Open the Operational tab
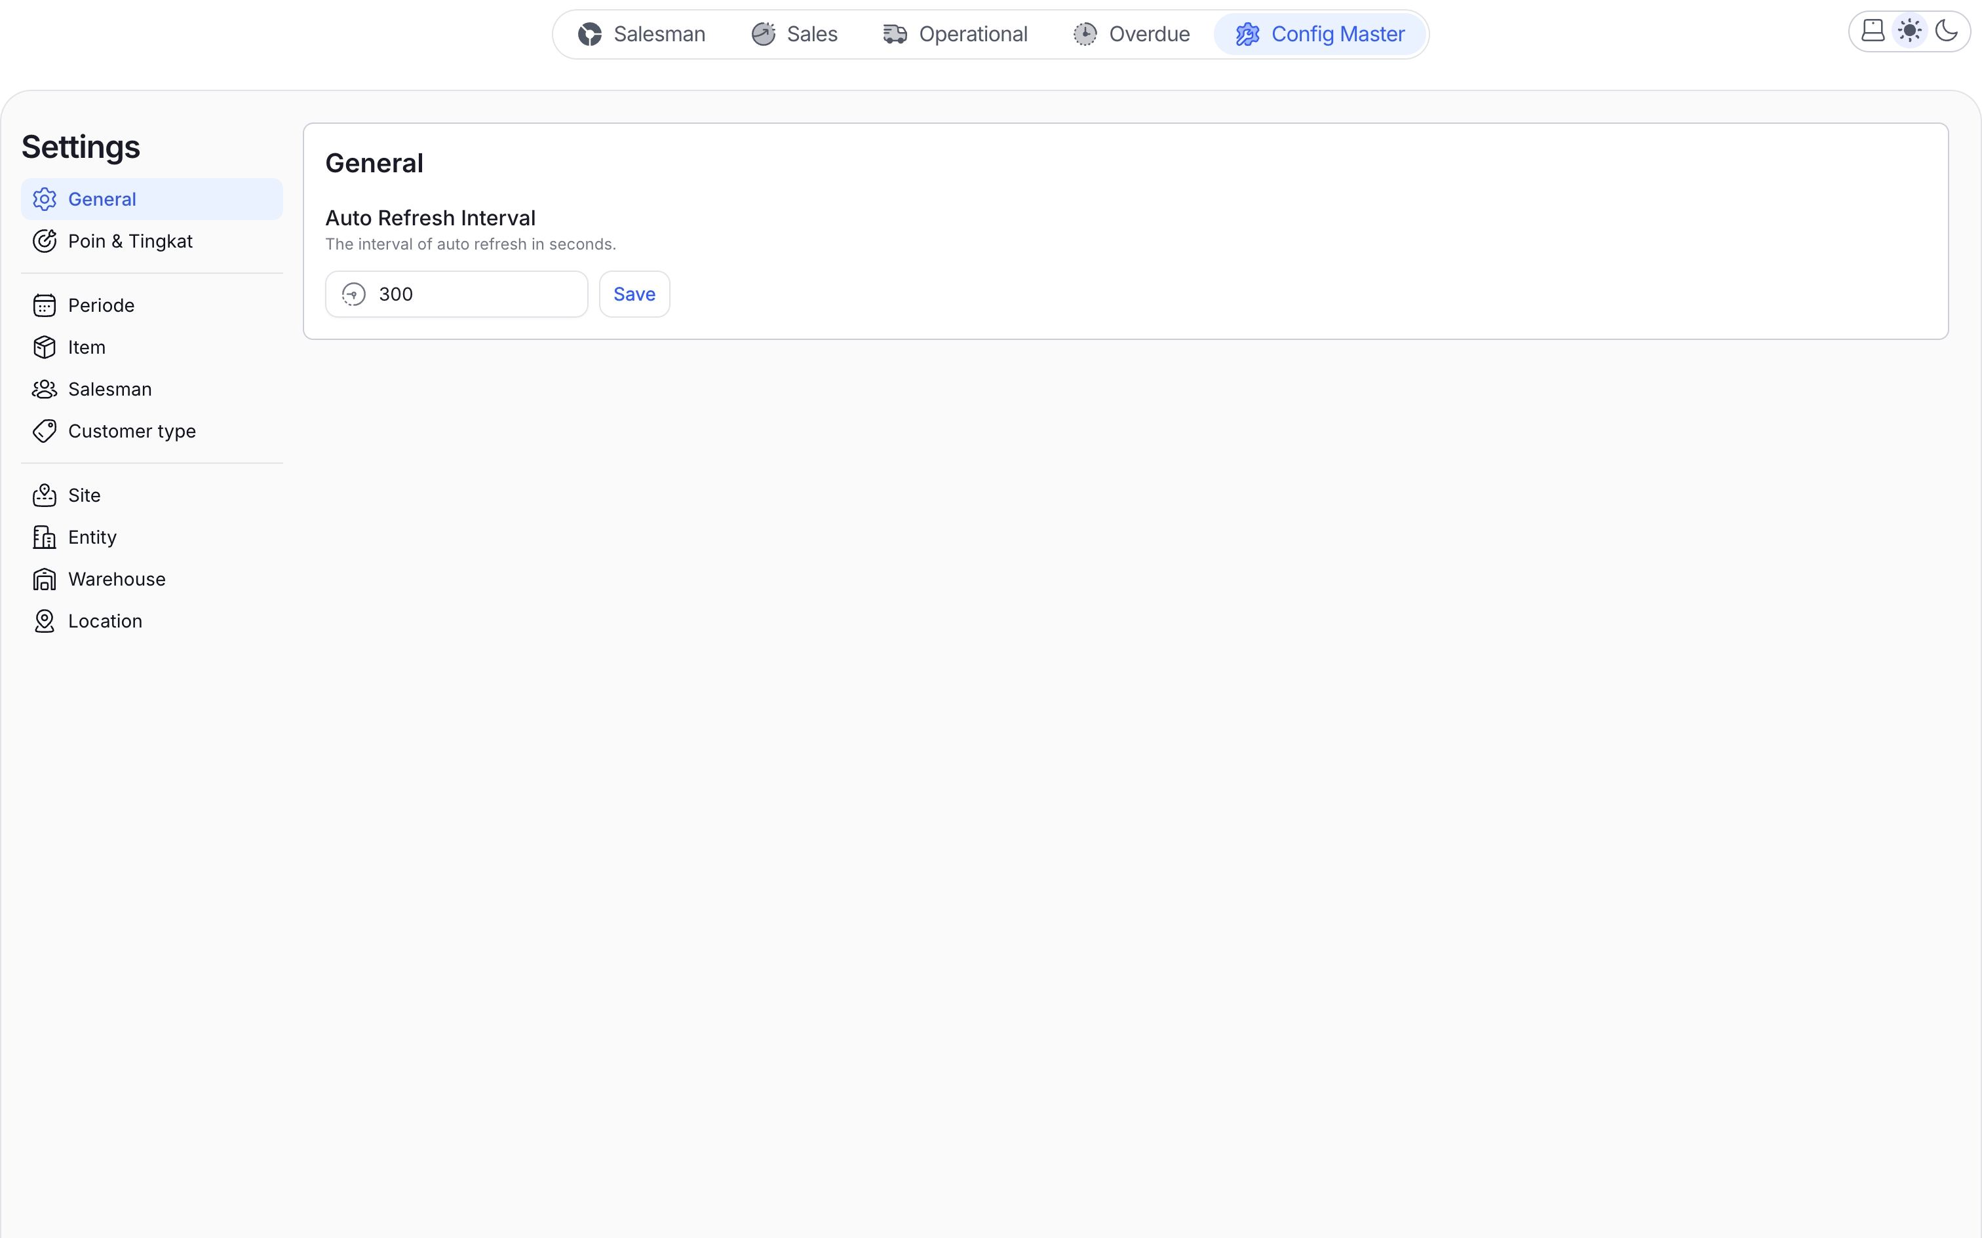 [x=955, y=34]
